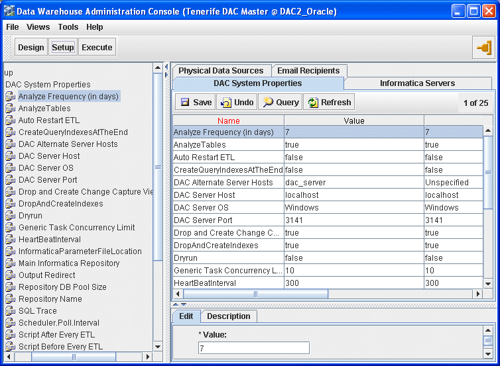The height and width of the screenshot is (366, 500).
Task: Select Repository Name in the tree
Action: coord(50,299)
